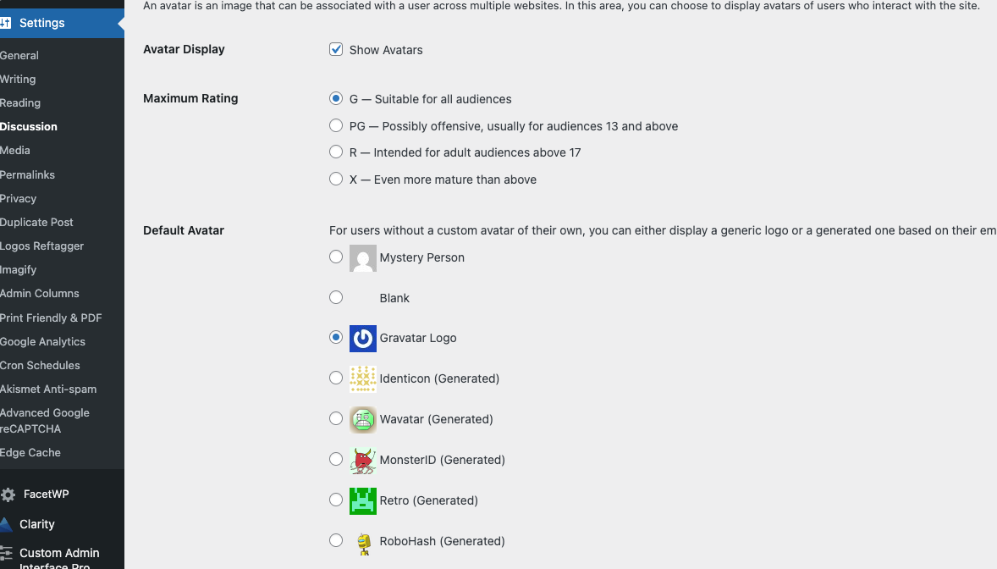The width and height of the screenshot is (997, 569).
Task: Select the PG maximum rating option
Action: point(336,126)
